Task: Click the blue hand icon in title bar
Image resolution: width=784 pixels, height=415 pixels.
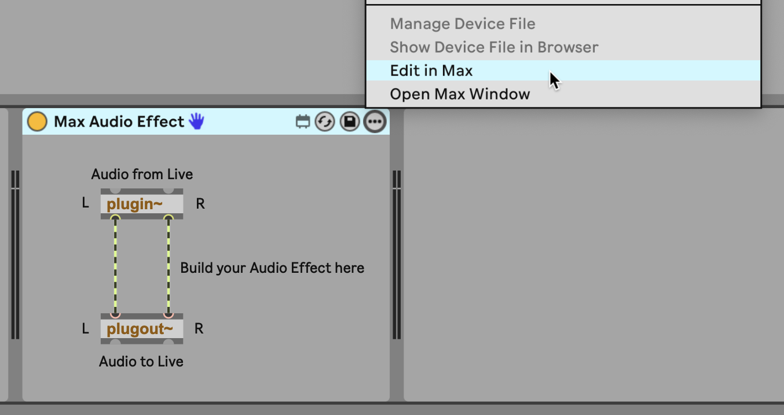Action: pos(197,121)
